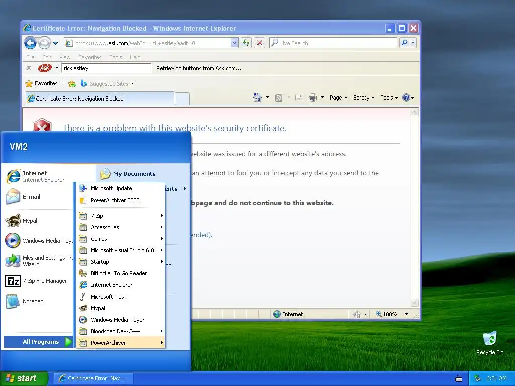This screenshot has width=515, height=386.
Task: Click the vertical scrollbar up arrow
Action: coord(415,112)
